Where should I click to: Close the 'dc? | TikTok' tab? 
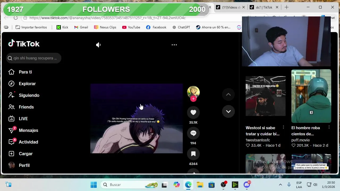click(x=277, y=7)
